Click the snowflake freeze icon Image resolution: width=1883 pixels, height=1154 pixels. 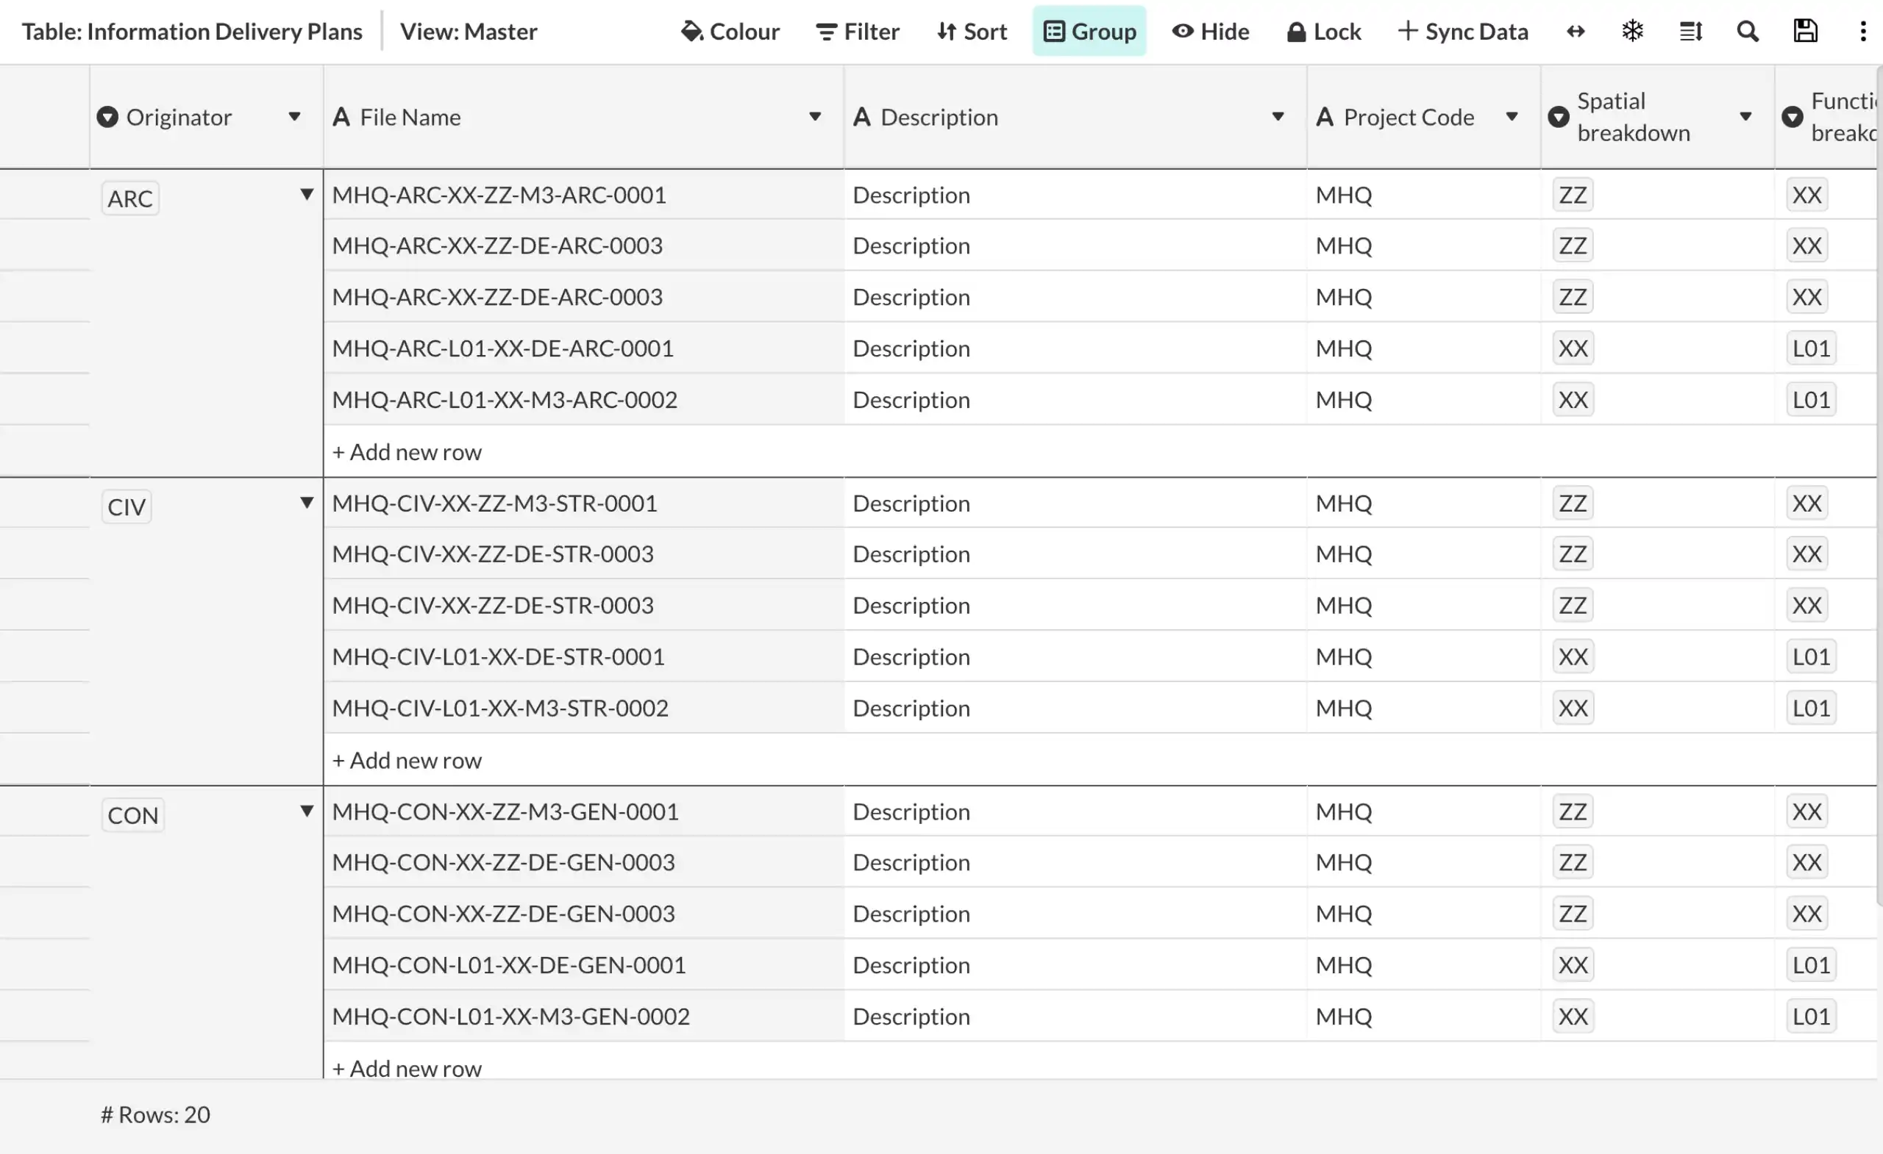1632,32
